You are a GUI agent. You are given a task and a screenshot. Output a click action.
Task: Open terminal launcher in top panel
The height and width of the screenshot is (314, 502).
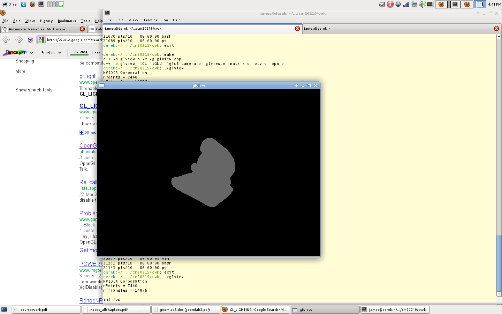click(x=41, y=4)
